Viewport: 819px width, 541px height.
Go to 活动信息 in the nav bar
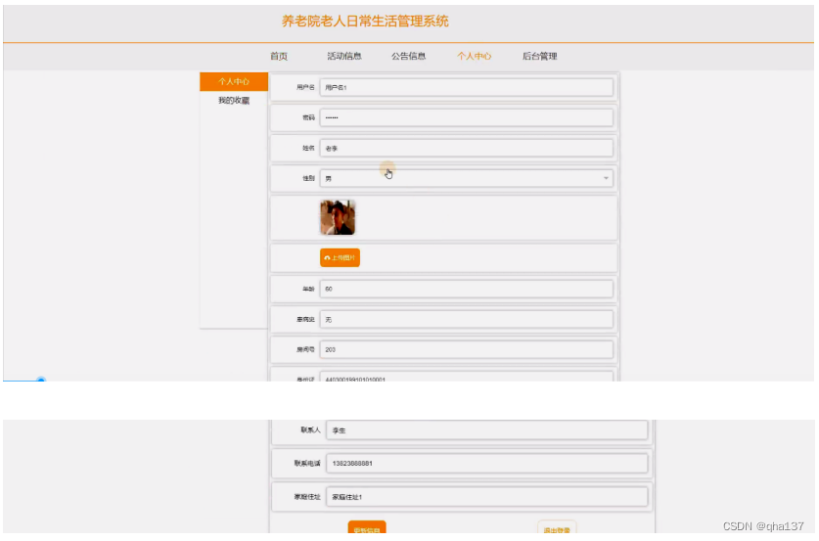coord(343,56)
